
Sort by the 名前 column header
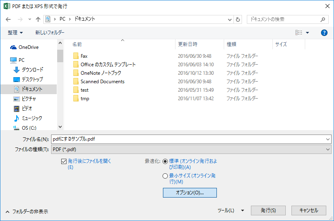click(x=77, y=44)
